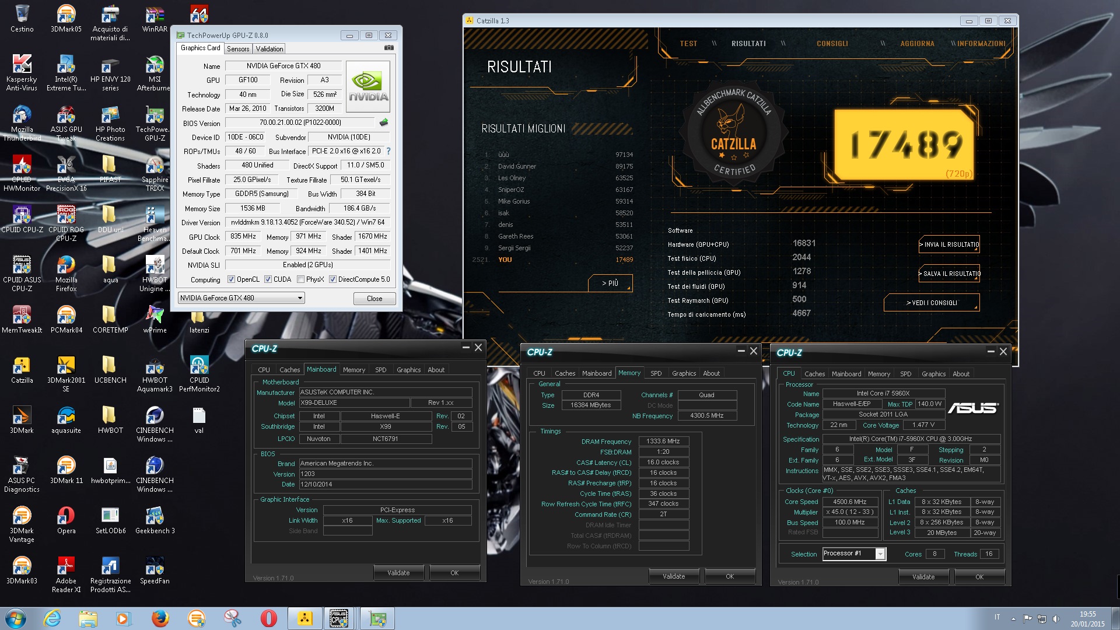Click the GPU Name field in GPU-Z
The height and width of the screenshot is (630, 1120).
[283, 66]
